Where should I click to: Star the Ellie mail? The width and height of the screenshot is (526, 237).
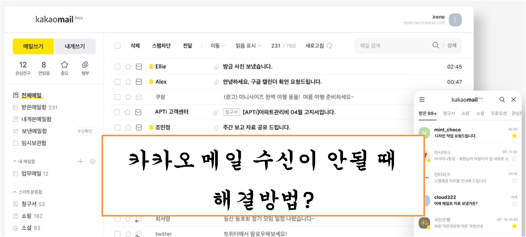click(x=128, y=67)
